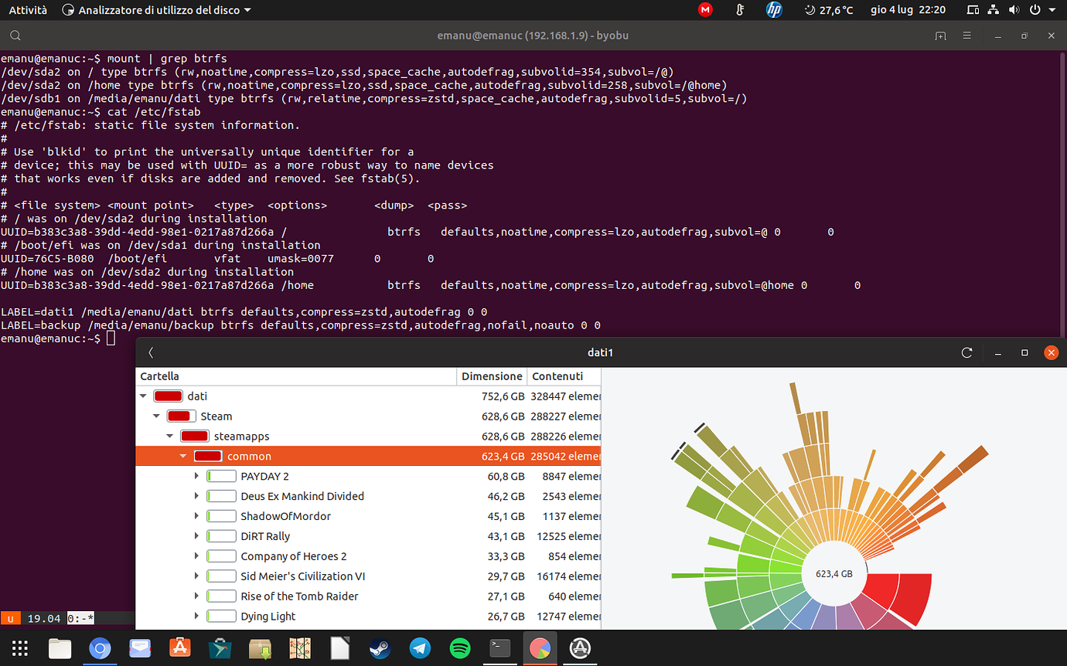This screenshot has height=666, width=1067.
Task: Launch LibreOffice Writer from the dock
Action: 339,649
